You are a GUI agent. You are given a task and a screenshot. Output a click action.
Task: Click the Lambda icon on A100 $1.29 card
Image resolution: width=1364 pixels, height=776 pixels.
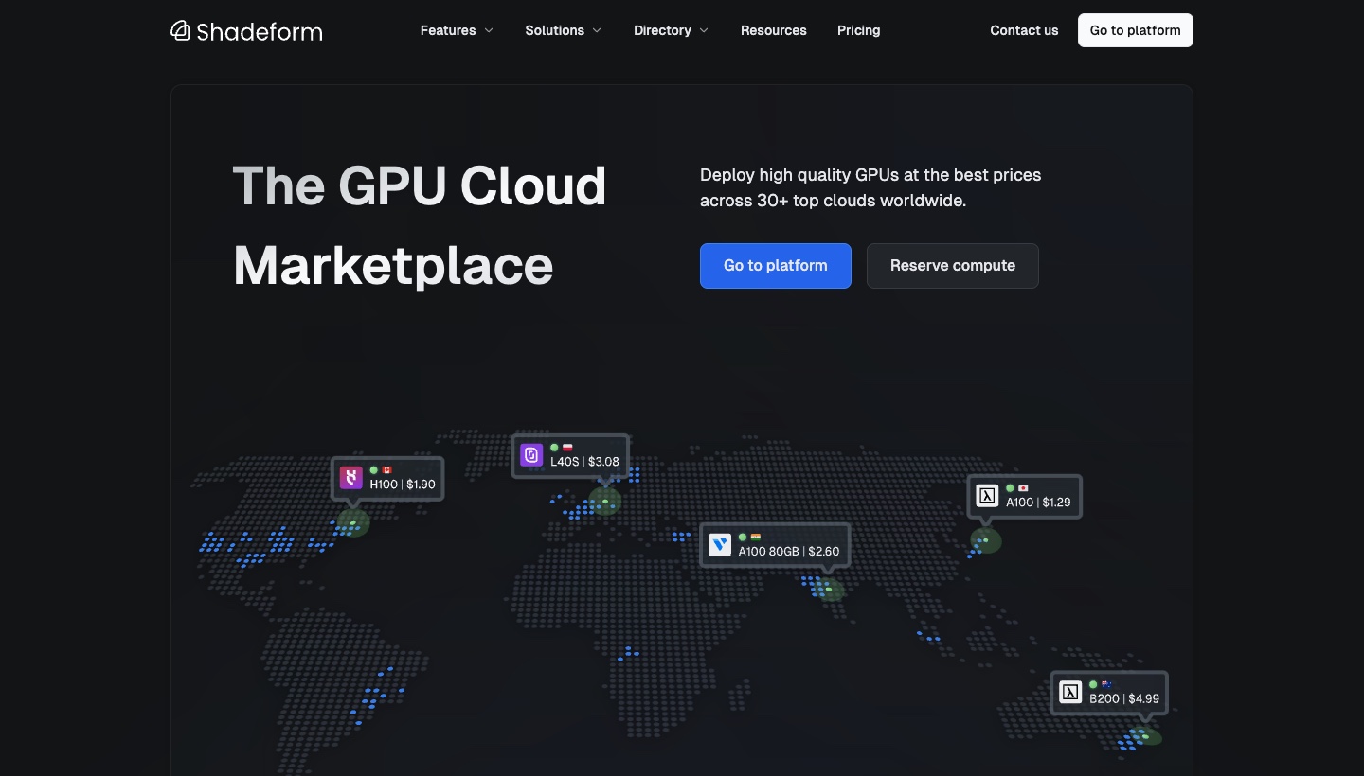tap(987, 495)
